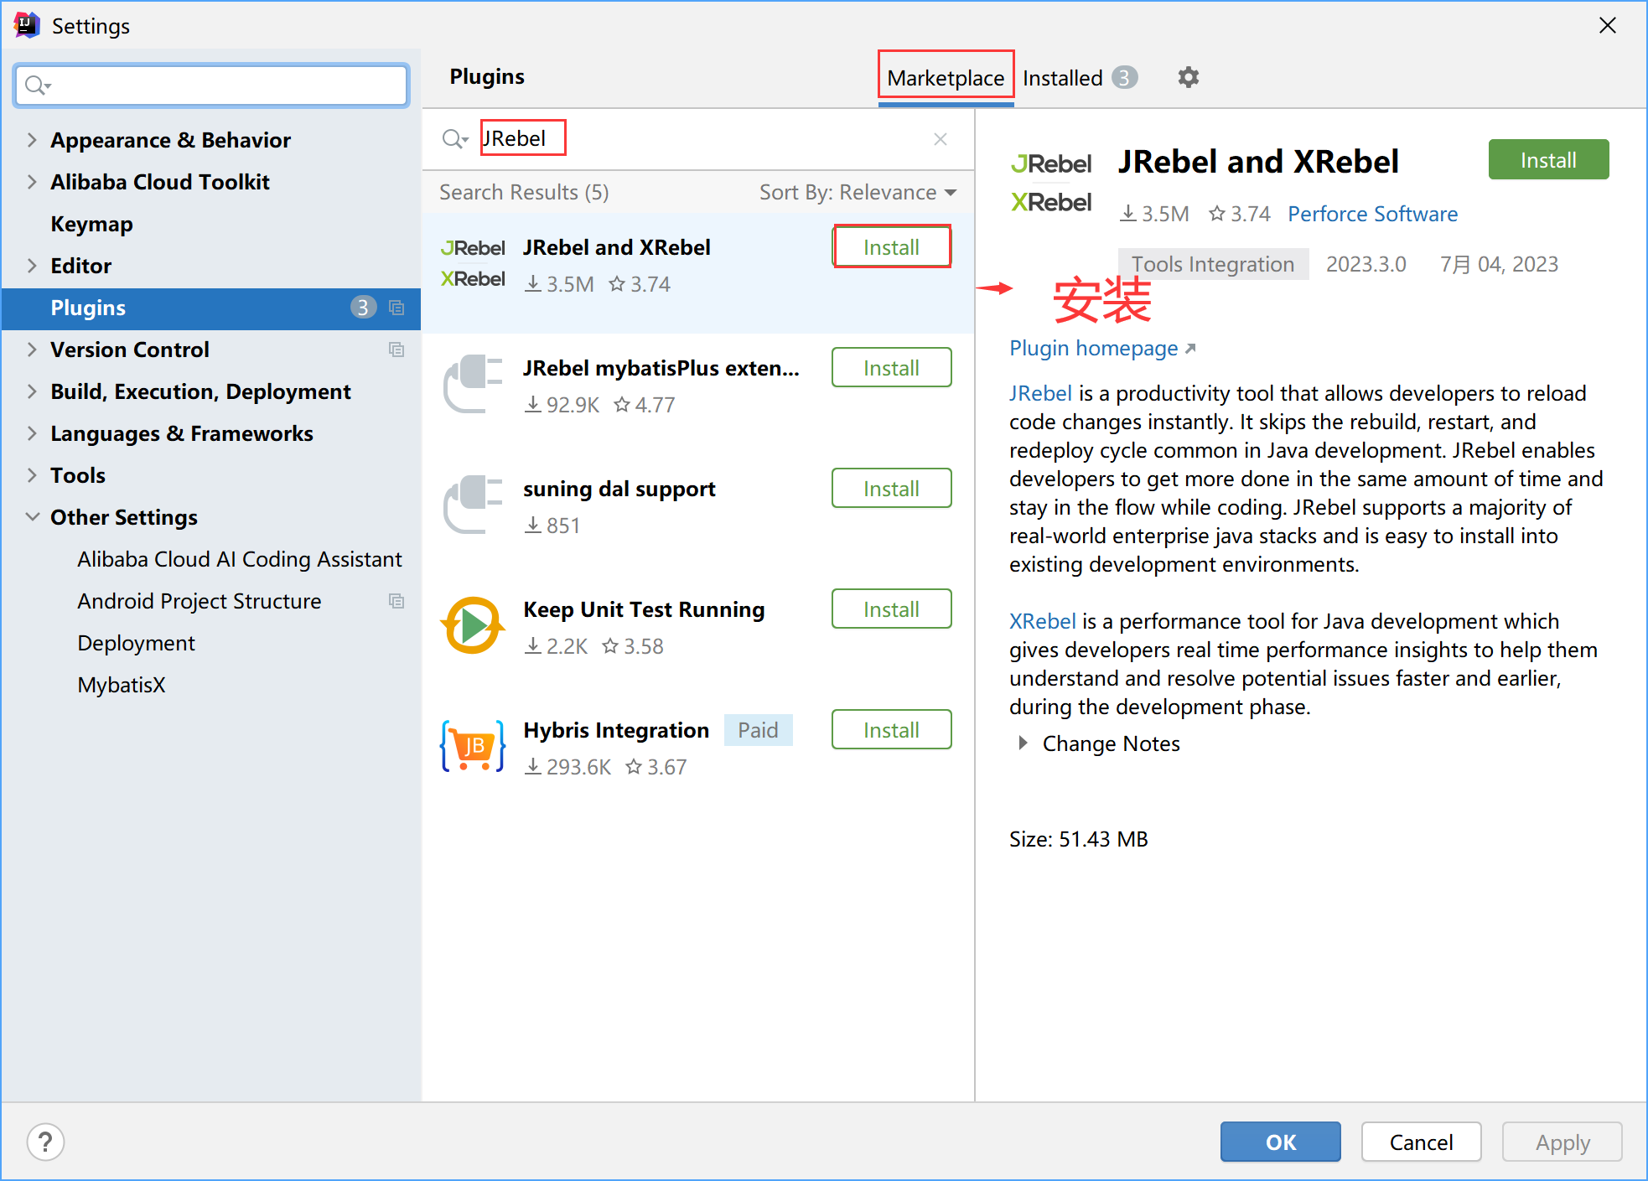Image resolution: width=1648 pixels, height=1181 pixels.
Task: Expand the Editor settings section
Action: point(32,266)
